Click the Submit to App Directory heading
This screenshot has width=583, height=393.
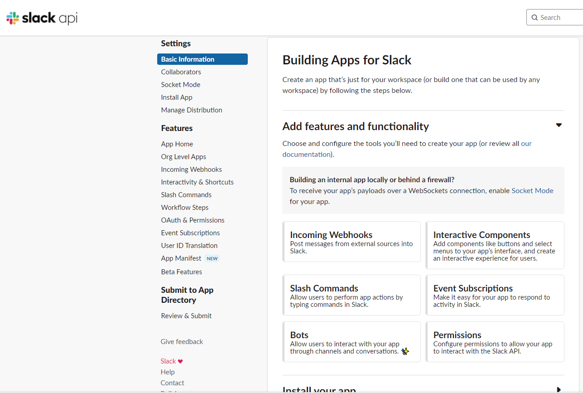tap(187, 295)
